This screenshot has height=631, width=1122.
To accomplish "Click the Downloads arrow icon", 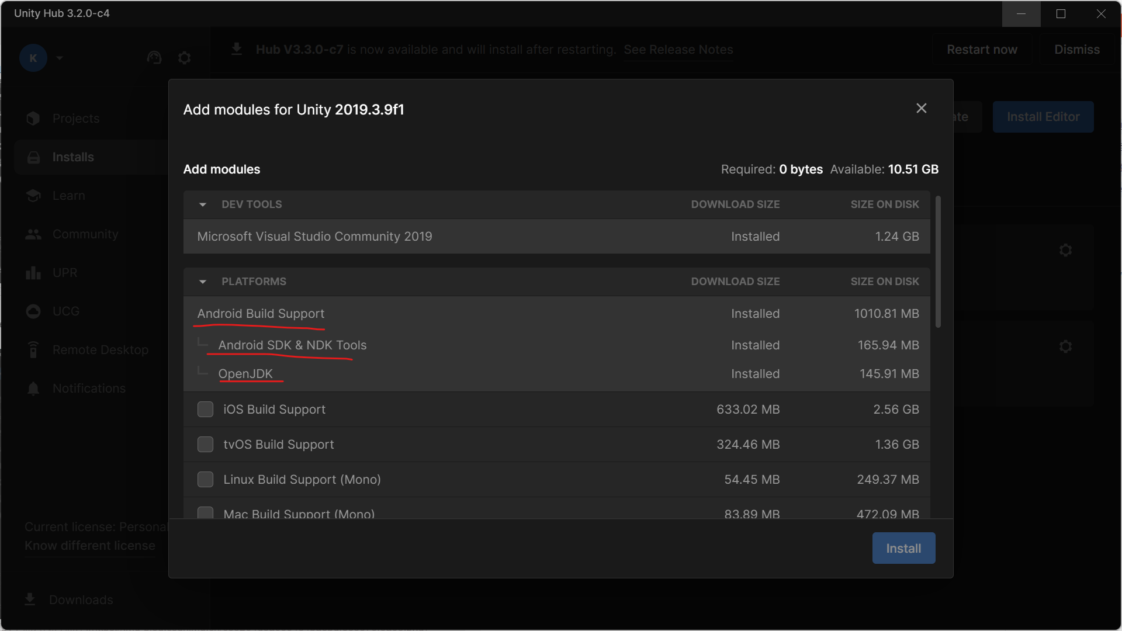I will coord(30,599).
